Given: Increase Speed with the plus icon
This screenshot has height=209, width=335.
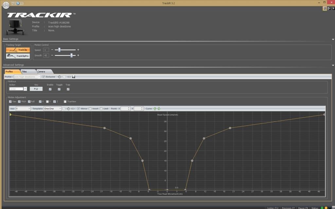Looking at the screenshot, I should tap(78, 50).
